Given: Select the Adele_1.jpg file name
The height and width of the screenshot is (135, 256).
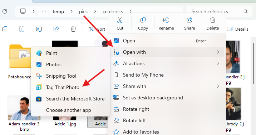Looking at the screenshot, I should click(x=65, y=124).
